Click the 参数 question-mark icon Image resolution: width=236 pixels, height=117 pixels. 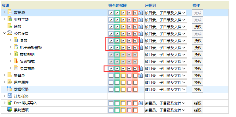16,40
